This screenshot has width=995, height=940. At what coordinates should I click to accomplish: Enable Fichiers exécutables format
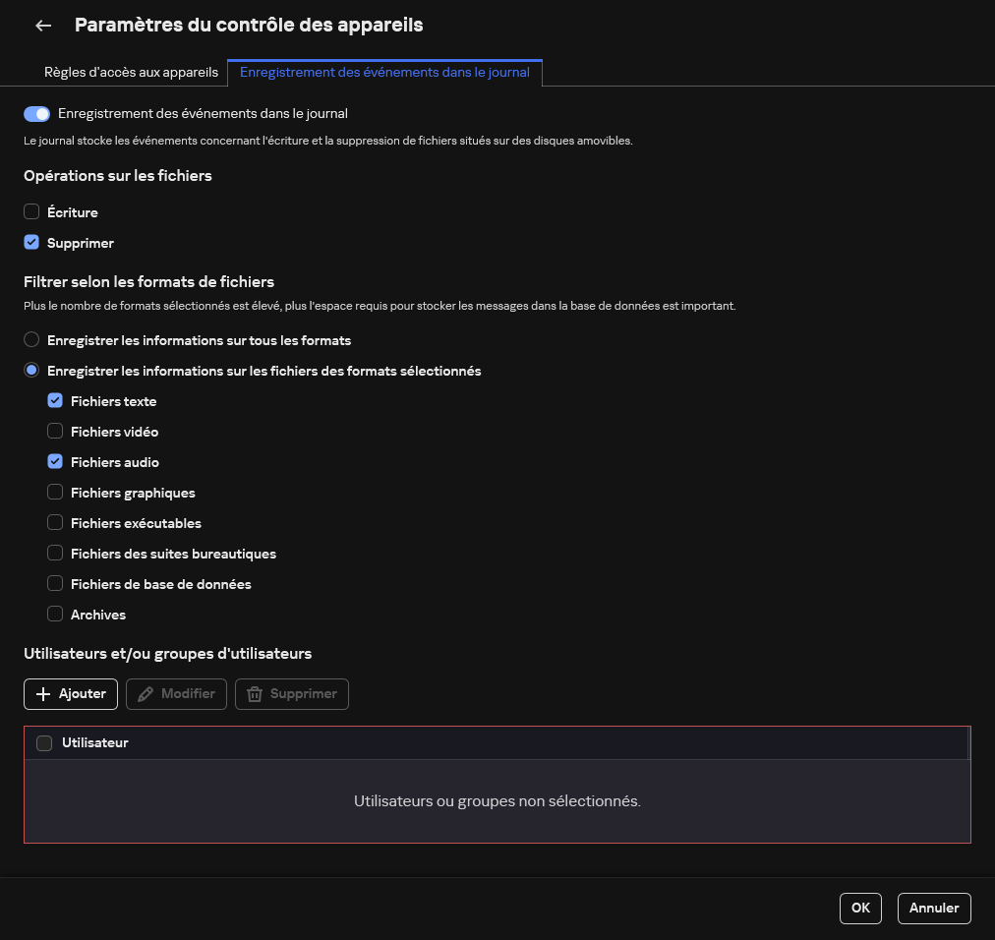pyautogui.click(x=55, y=522)
